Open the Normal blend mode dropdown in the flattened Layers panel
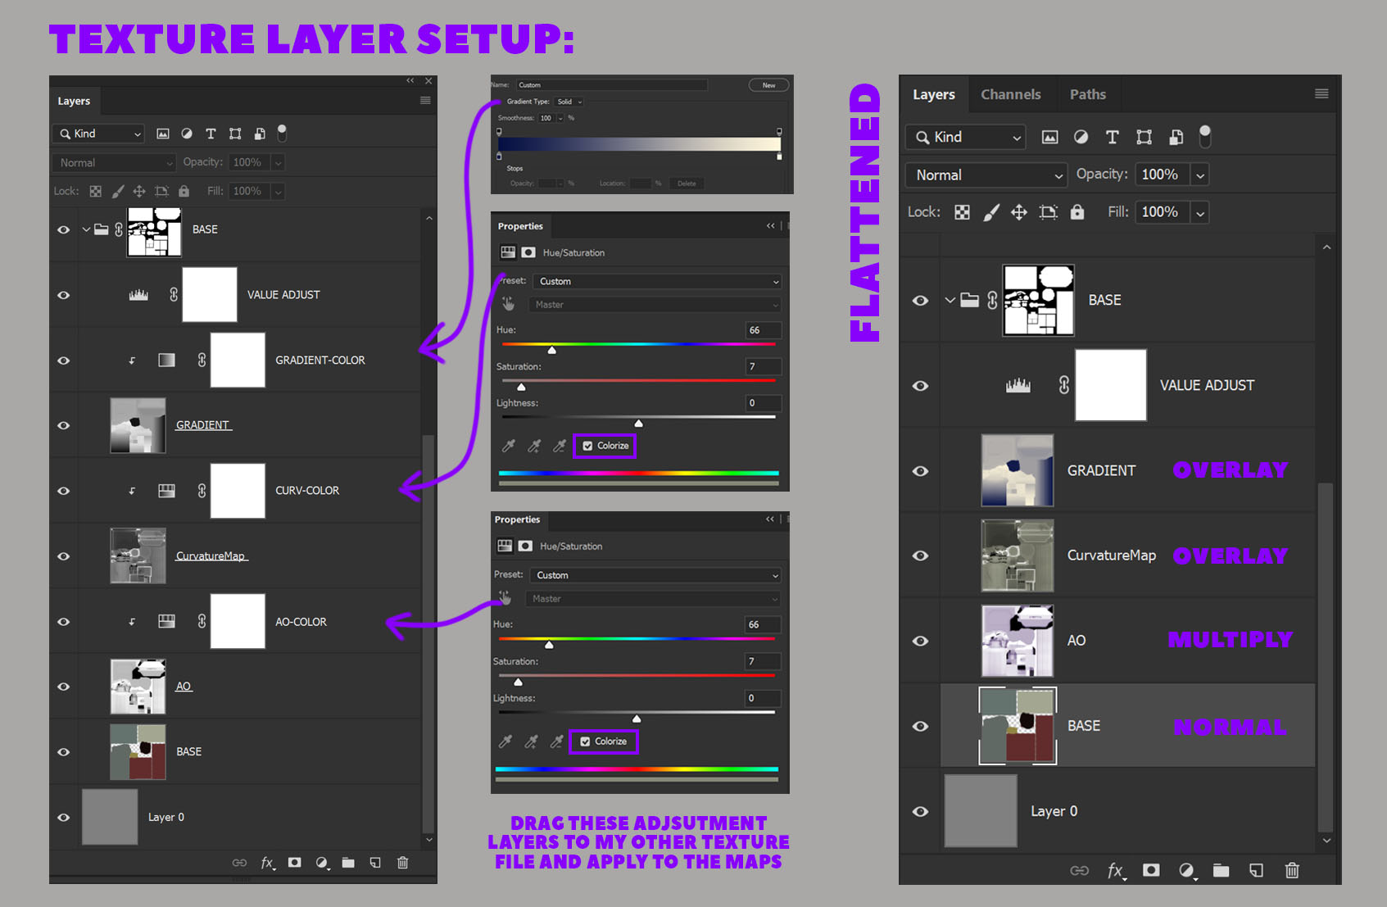 [987, 175]
